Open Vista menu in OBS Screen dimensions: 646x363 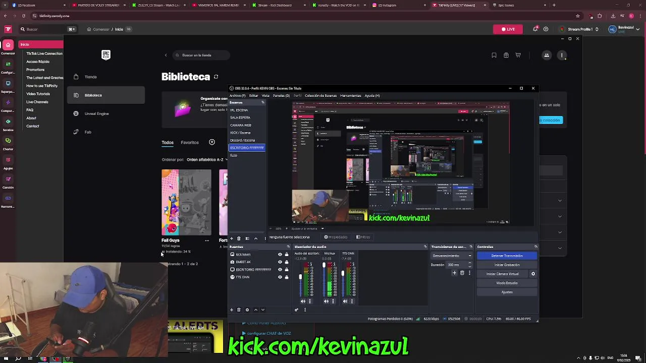point(265,96)
